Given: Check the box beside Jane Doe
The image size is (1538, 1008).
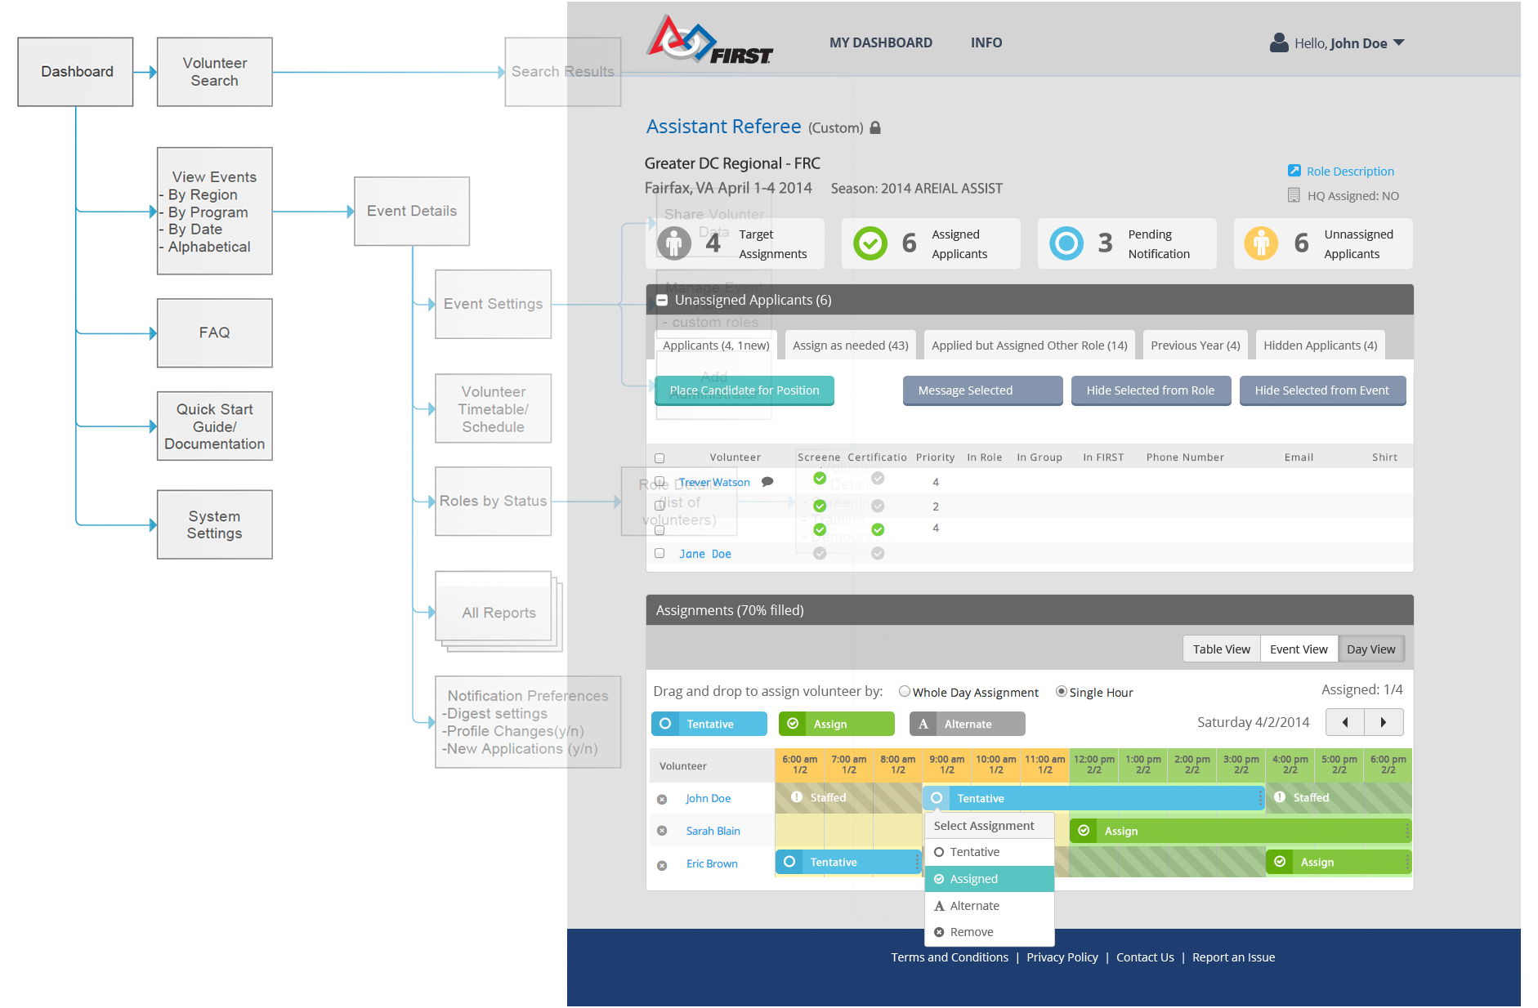Looking at the screenshot, I should pyautogui.click(x=659, y=553).
